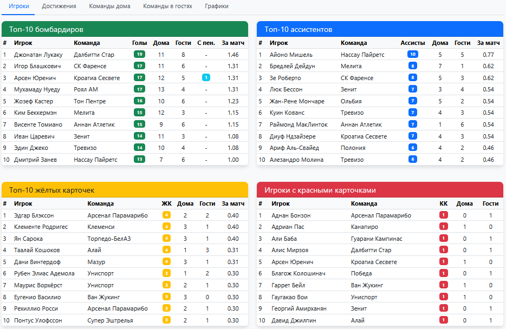Switch to the Достижения tab
Viewport: 506px width, 329px height.
pyautogui.click(x=59, y=6)
